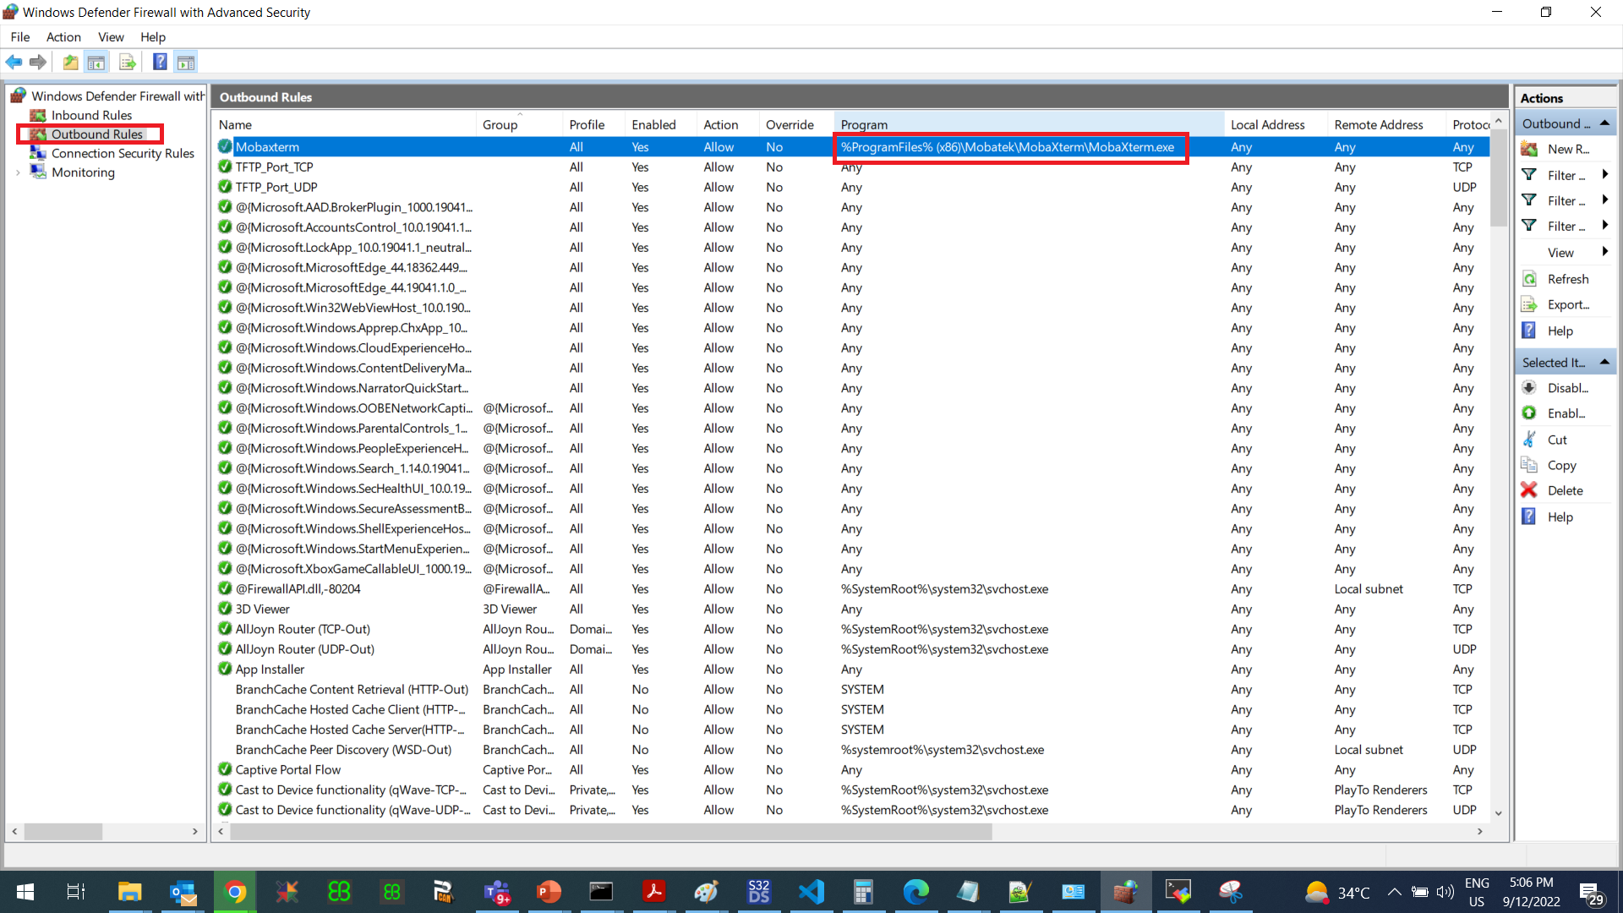The image size is (1623, 913).
Task: Sort by the Program column header
Action: (x=1029, y=124)
